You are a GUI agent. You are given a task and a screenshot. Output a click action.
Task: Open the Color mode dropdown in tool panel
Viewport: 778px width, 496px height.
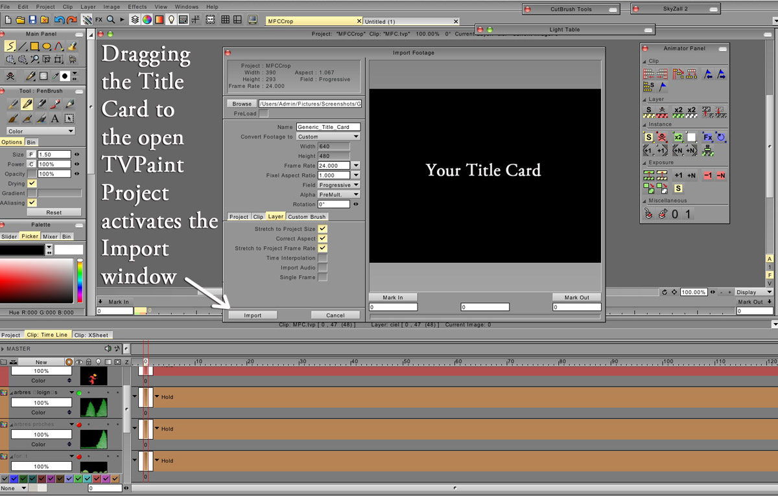[x=40, y=131]
